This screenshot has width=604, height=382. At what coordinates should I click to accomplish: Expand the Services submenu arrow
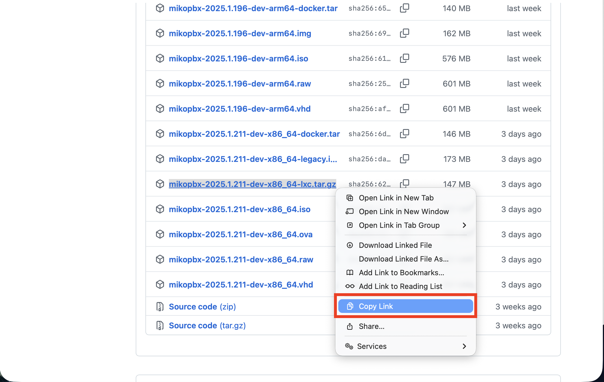pyautogui.click(x=464, y=346)
